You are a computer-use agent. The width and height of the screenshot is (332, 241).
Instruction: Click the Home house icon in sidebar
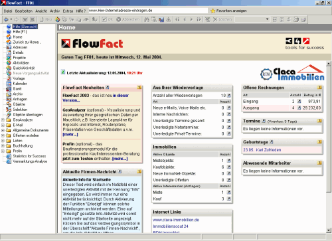9,37
